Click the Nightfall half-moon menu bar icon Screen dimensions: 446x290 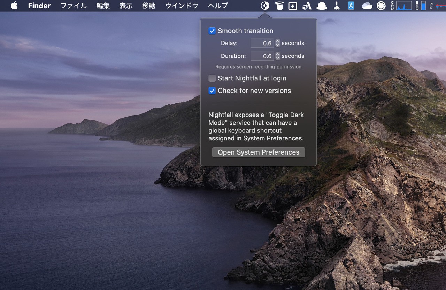pos(265,6)
